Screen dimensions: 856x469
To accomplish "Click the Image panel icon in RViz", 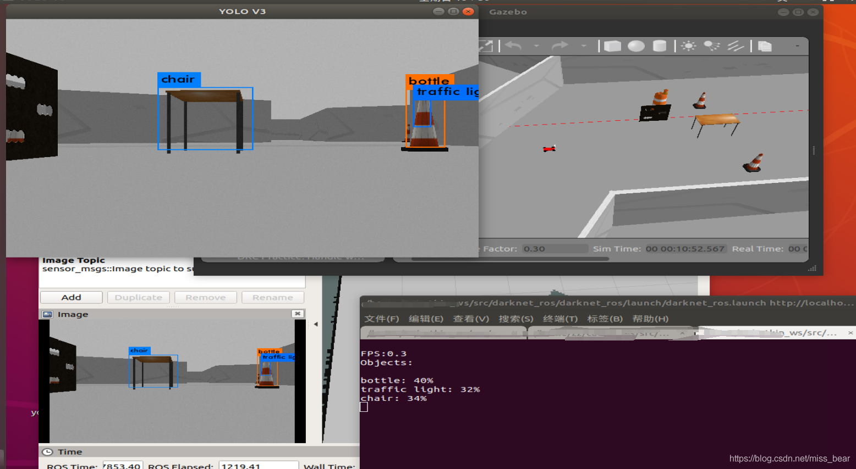I will (x=47, y=314).
